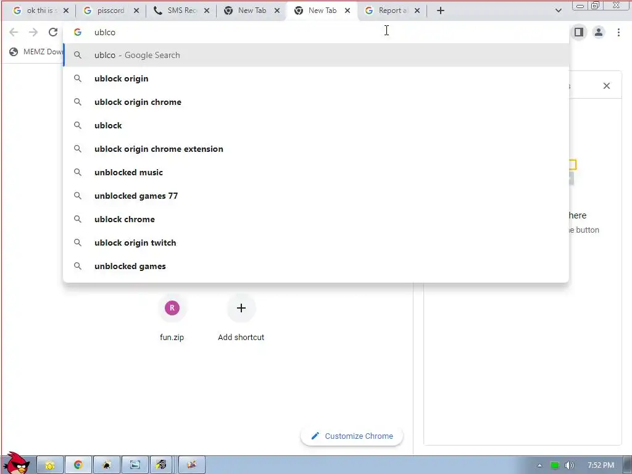This screenshot has height=474, width=632.
Task: Choose 'ublock origin chrome' suggestion
Action: [x=316, y=102]
